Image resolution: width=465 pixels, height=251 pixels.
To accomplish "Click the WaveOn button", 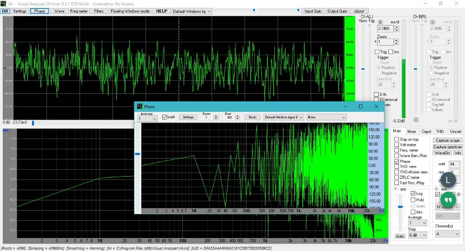I will coord(443,153).
